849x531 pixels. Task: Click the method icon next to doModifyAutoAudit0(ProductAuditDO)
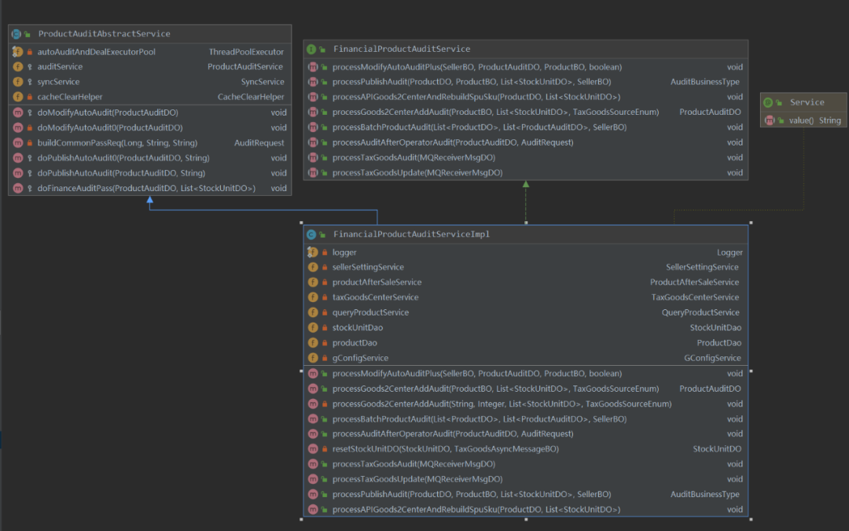coord(18,128)
